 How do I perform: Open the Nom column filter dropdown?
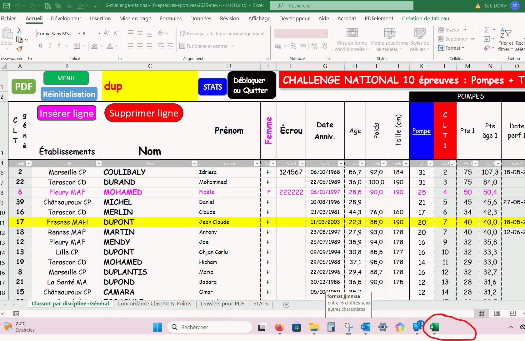coord(194,164)
